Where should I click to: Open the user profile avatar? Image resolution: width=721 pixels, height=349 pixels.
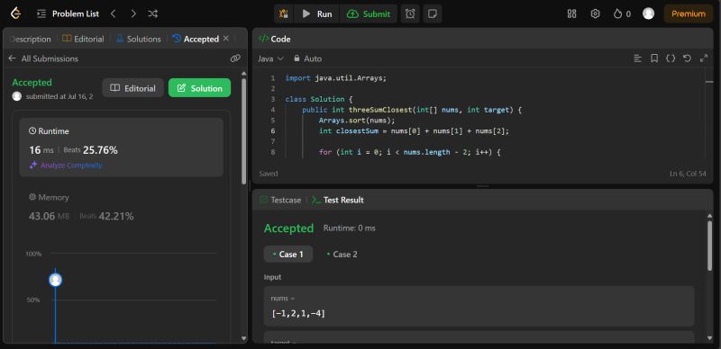point(648,13)
